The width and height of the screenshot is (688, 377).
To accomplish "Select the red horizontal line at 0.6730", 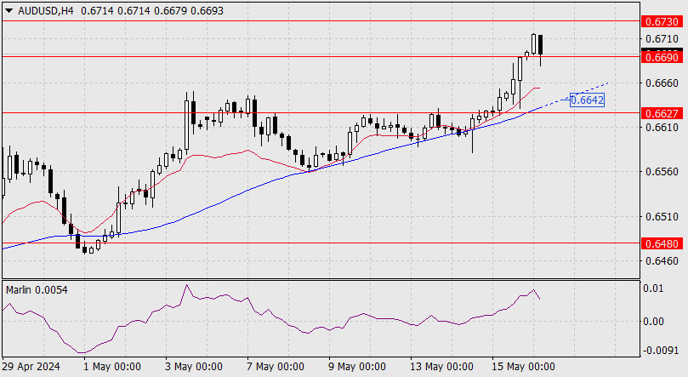I will 321,21.
